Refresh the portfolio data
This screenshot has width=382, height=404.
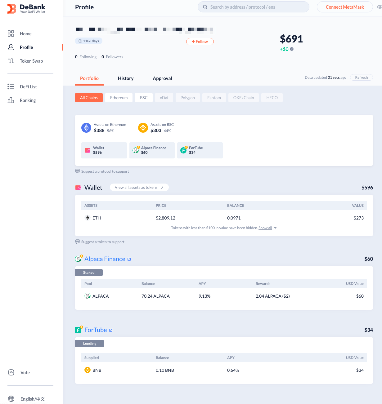pyautogui.click(x=362, y=78)
